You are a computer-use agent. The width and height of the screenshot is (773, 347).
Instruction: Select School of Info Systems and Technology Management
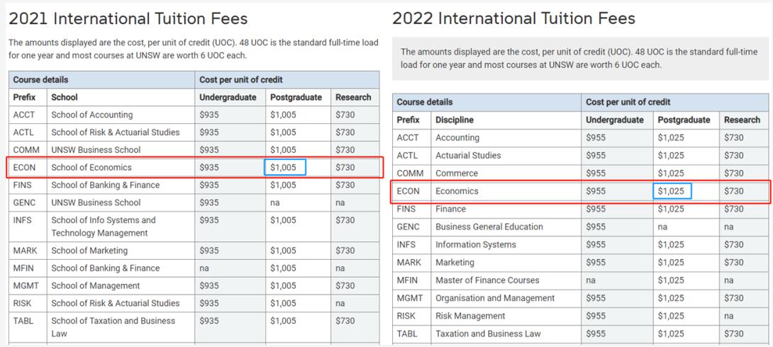click(103, 227)
